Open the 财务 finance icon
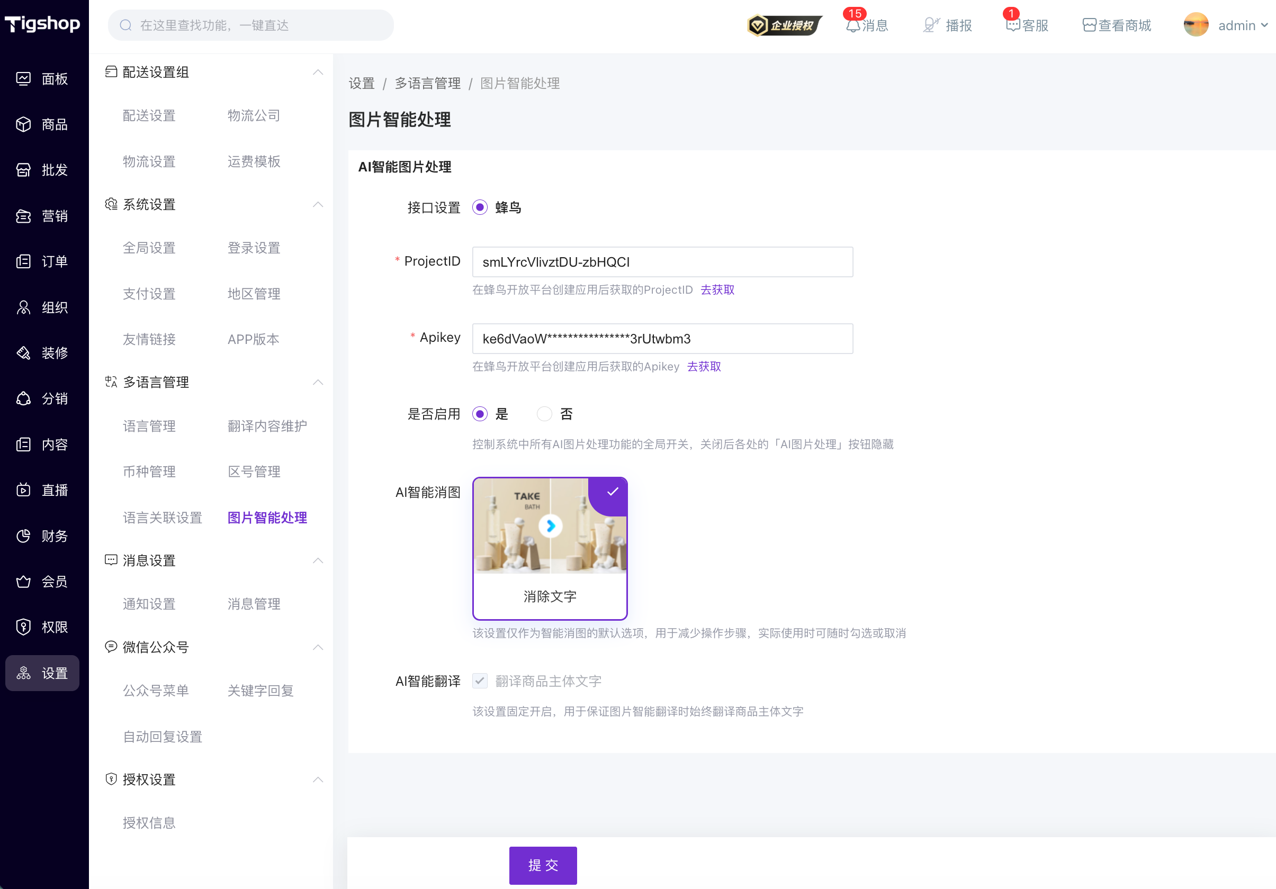 pyautogui.click(x=23, y=537)
